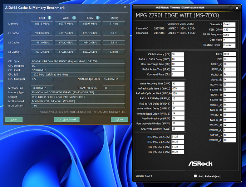The image size is (246, 187).
Task: Click the tRDWR_dr value field
Action: pos(230,95)
